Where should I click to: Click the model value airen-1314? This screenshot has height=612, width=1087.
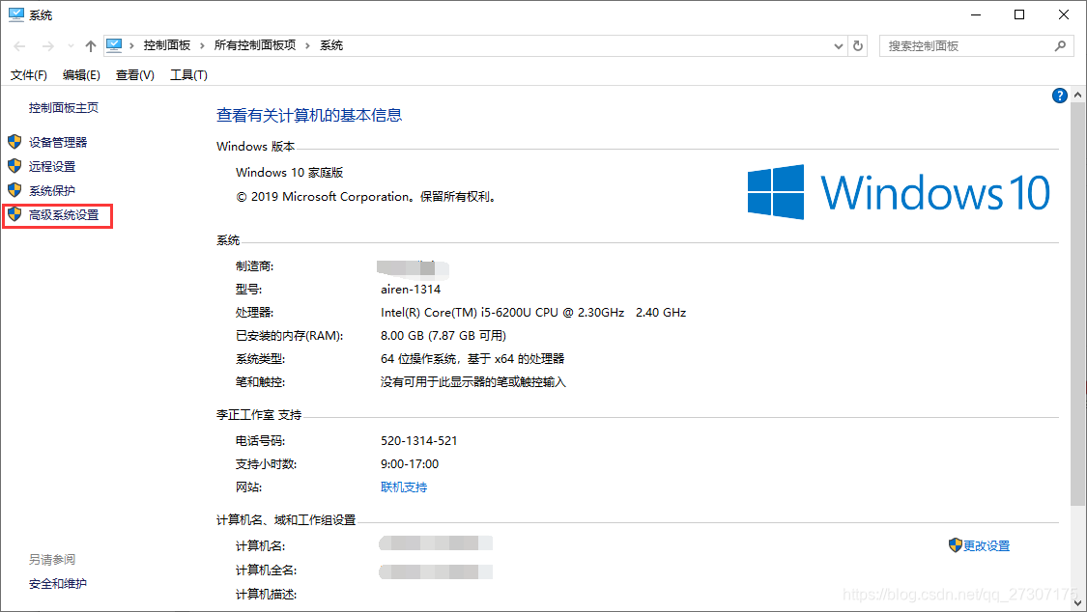pyautogui.click(x=411, y=290)
